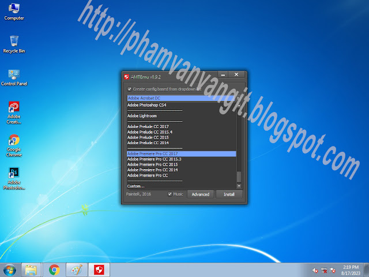Click the dropdown list scrollbar thumb

coord(239,177)
